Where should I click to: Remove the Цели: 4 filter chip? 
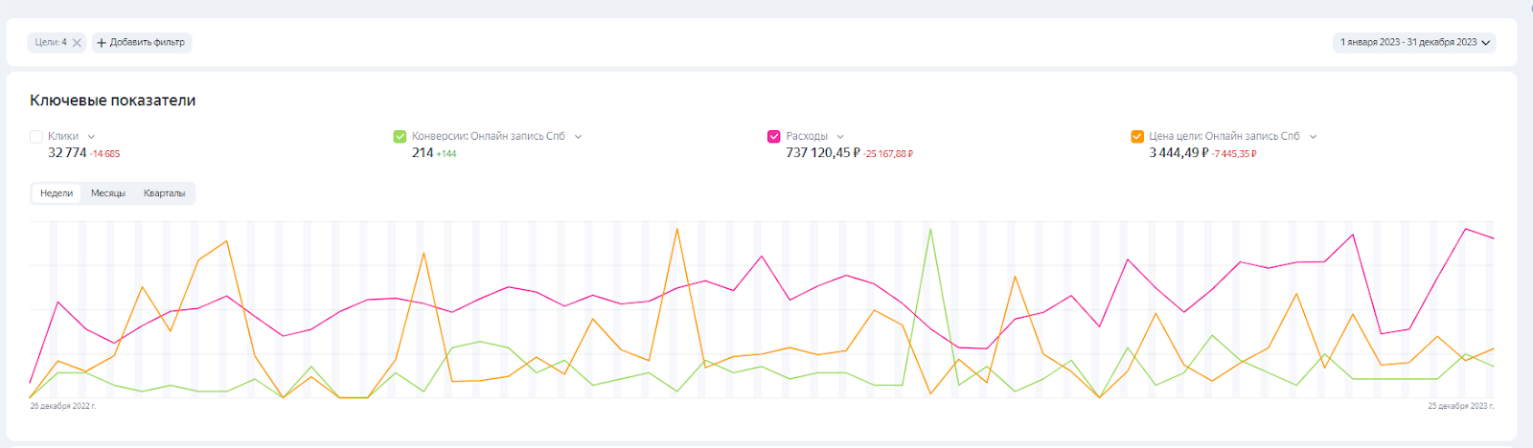pyautogui.click(x=77, y=43)
